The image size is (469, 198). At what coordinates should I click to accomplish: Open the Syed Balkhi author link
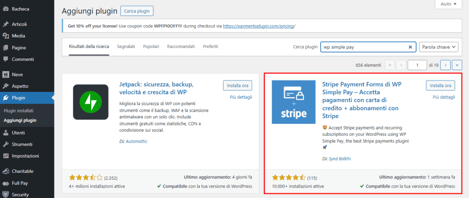point(339,159)
